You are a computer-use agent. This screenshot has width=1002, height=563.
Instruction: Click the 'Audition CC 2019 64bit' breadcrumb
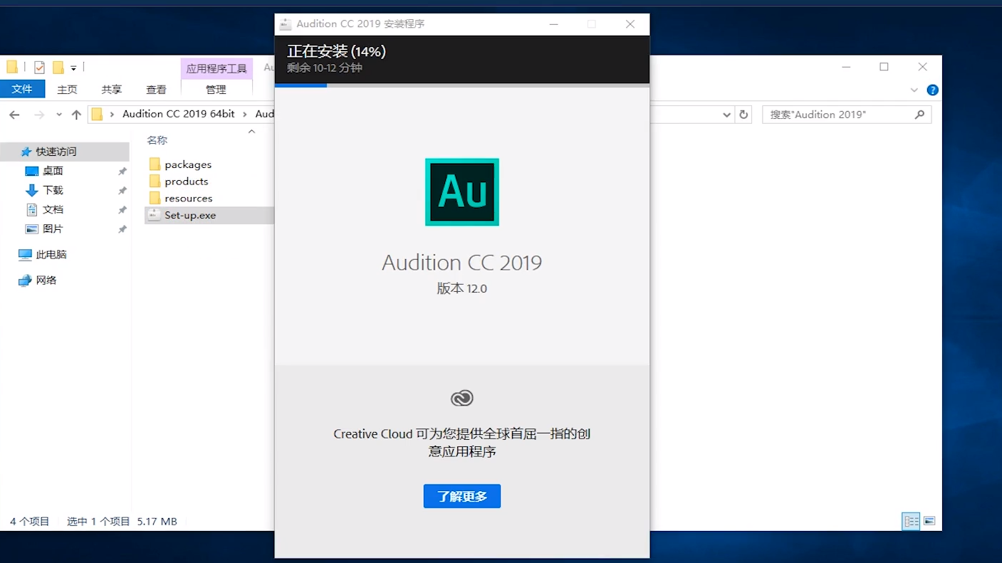tap(178, 114)
